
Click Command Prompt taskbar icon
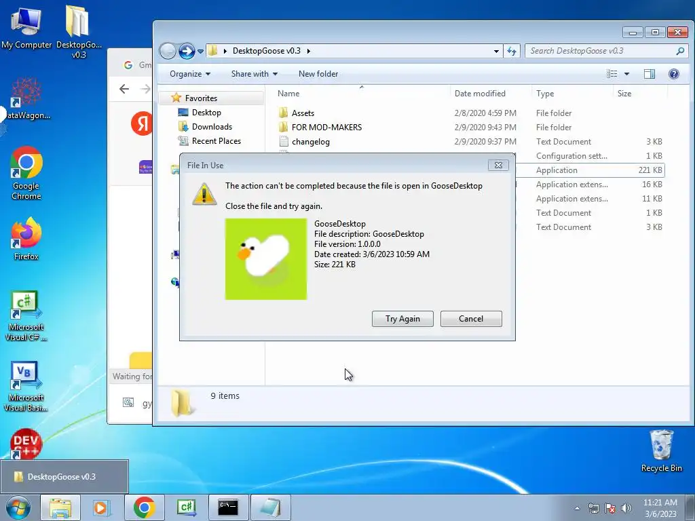tap(228, 507)
